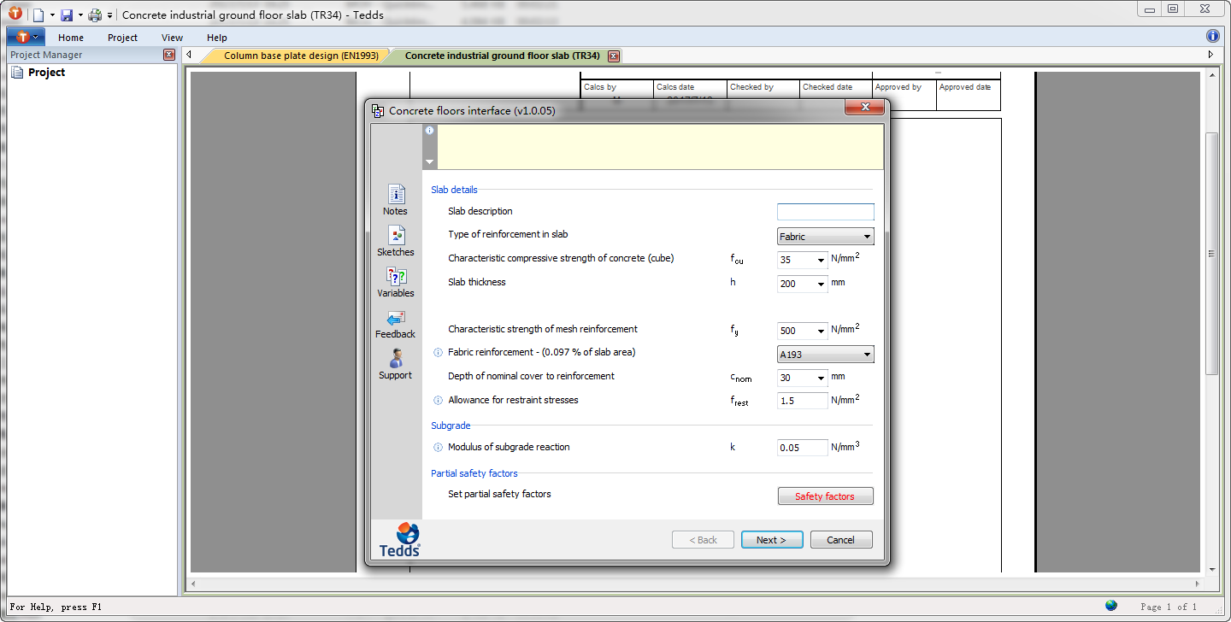The height and width of the screenshot is (622, 1231).
Task: Open Slab thickness h dropdown
Action: [x=822, y=285]
